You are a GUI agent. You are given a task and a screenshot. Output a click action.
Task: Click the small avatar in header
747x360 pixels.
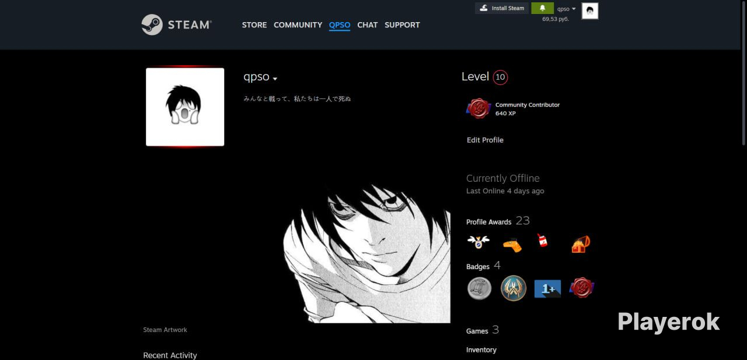(x=590, y=10)
